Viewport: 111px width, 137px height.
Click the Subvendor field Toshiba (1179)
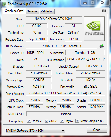(85, 53)
